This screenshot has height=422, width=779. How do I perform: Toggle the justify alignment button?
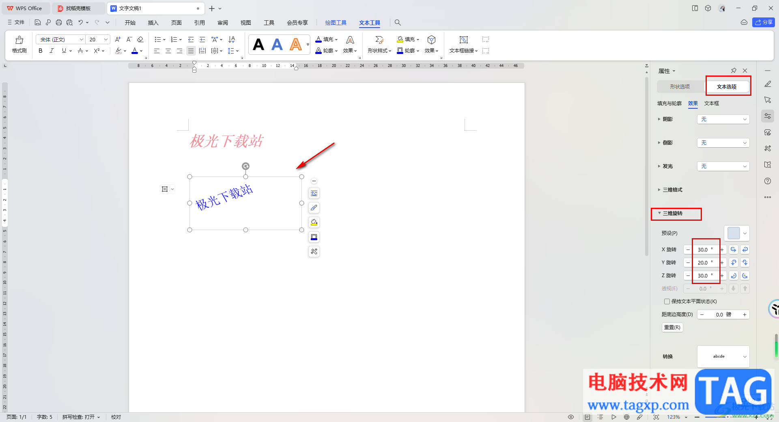point(191,51)
